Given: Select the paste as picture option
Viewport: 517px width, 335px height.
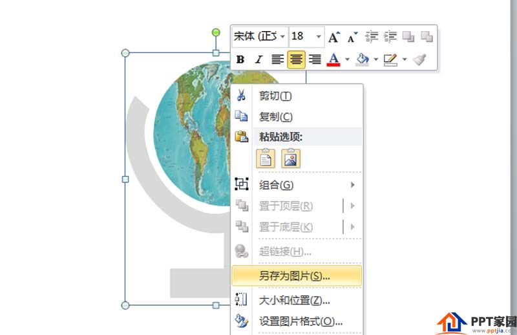Looking at the screenshot, I should point(291,158).
